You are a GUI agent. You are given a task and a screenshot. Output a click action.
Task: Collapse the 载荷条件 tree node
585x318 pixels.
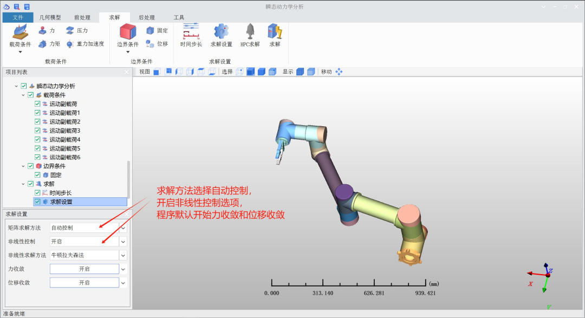point(23,95)
